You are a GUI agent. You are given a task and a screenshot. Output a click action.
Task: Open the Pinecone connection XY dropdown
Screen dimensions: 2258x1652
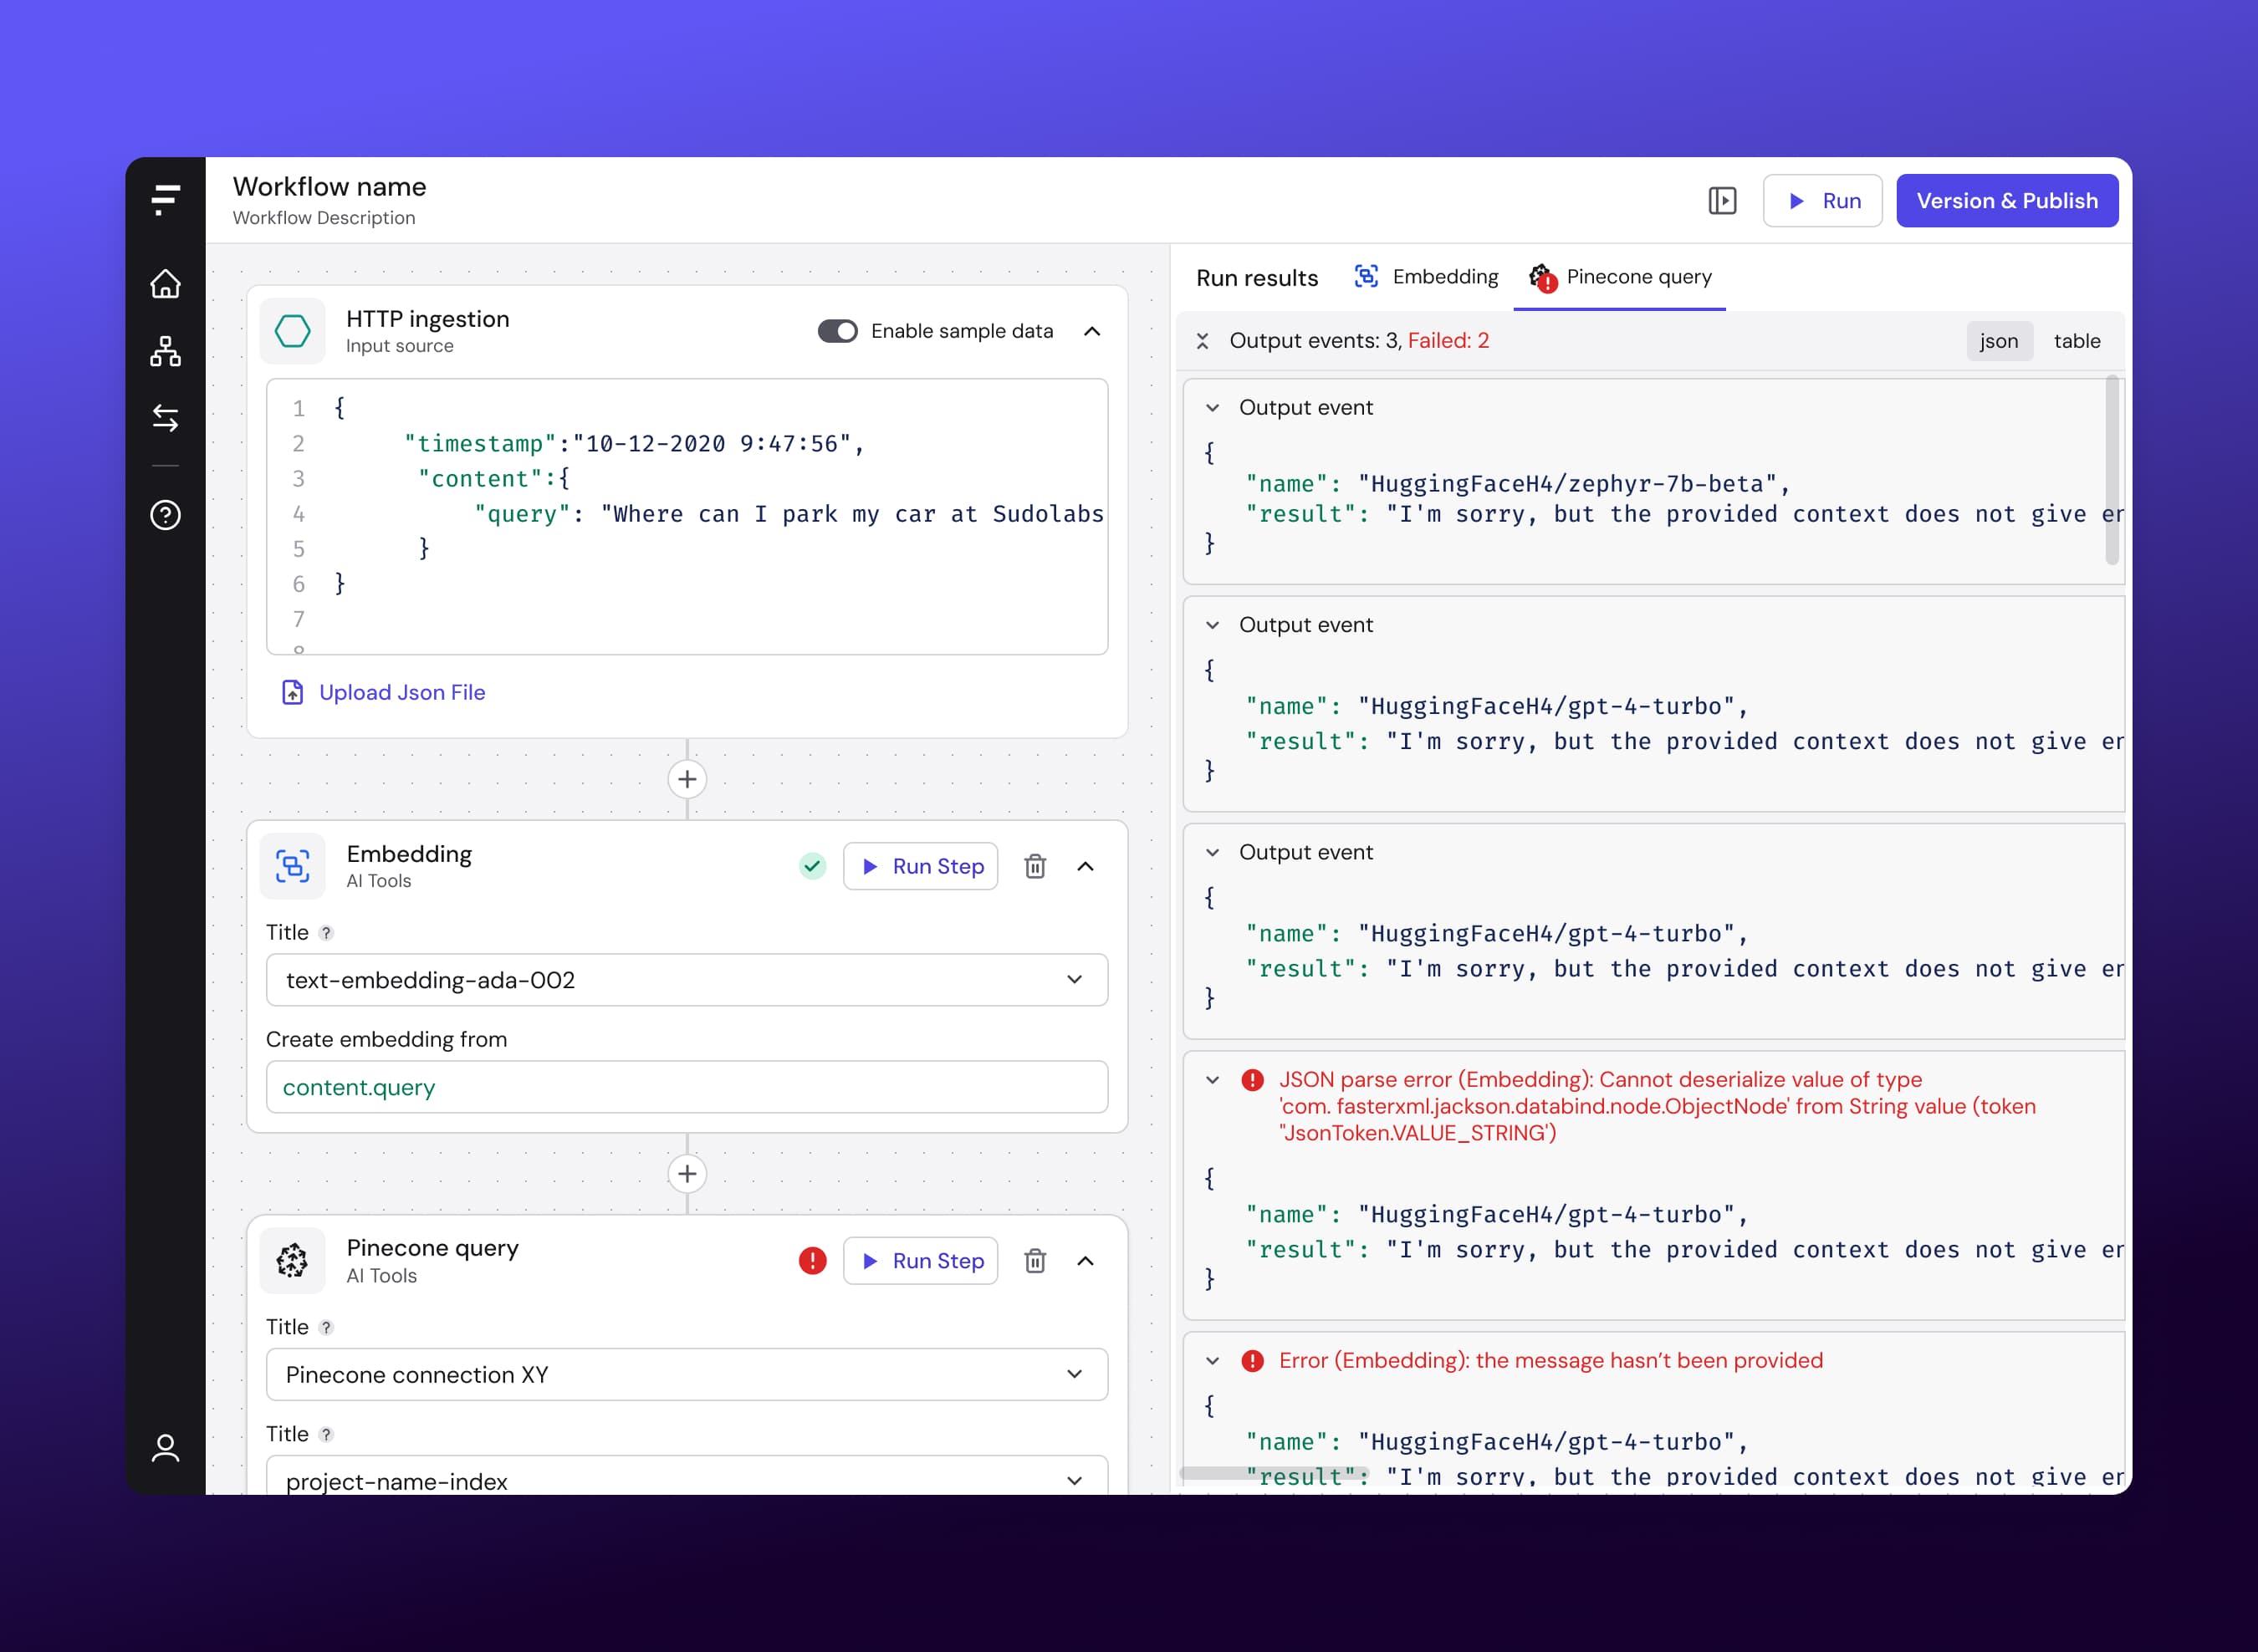coord(1075,1374)
